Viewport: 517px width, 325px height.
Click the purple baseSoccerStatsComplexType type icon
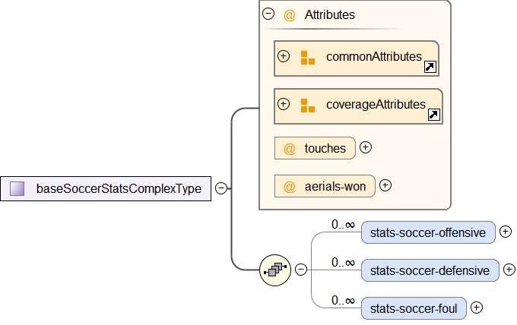17,188
